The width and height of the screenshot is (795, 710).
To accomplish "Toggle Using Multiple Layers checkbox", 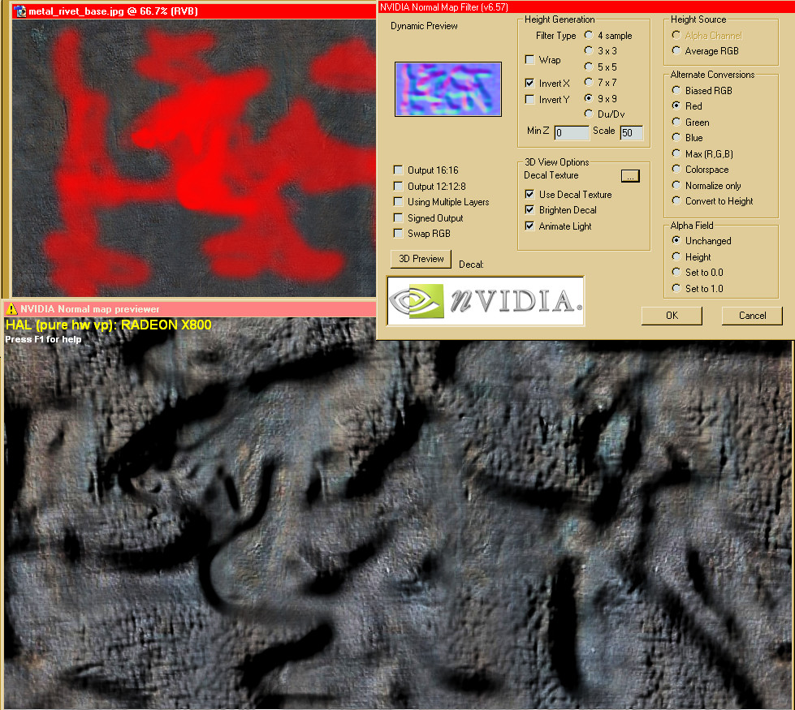I will [x=399, y=202].
